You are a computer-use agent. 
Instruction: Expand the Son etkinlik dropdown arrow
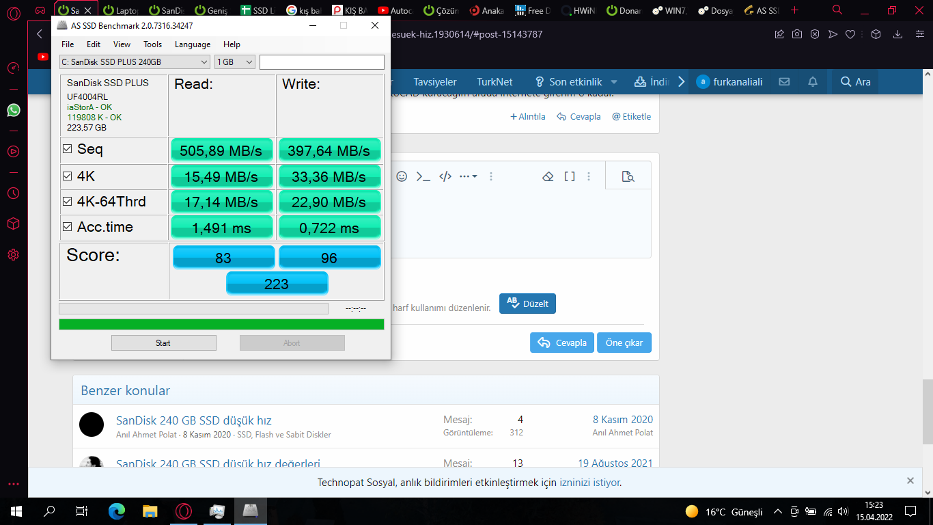coord(614,82)
